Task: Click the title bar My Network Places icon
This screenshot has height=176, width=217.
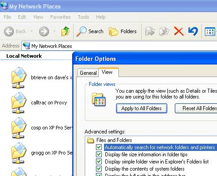Action: click(x=4, y=6)
